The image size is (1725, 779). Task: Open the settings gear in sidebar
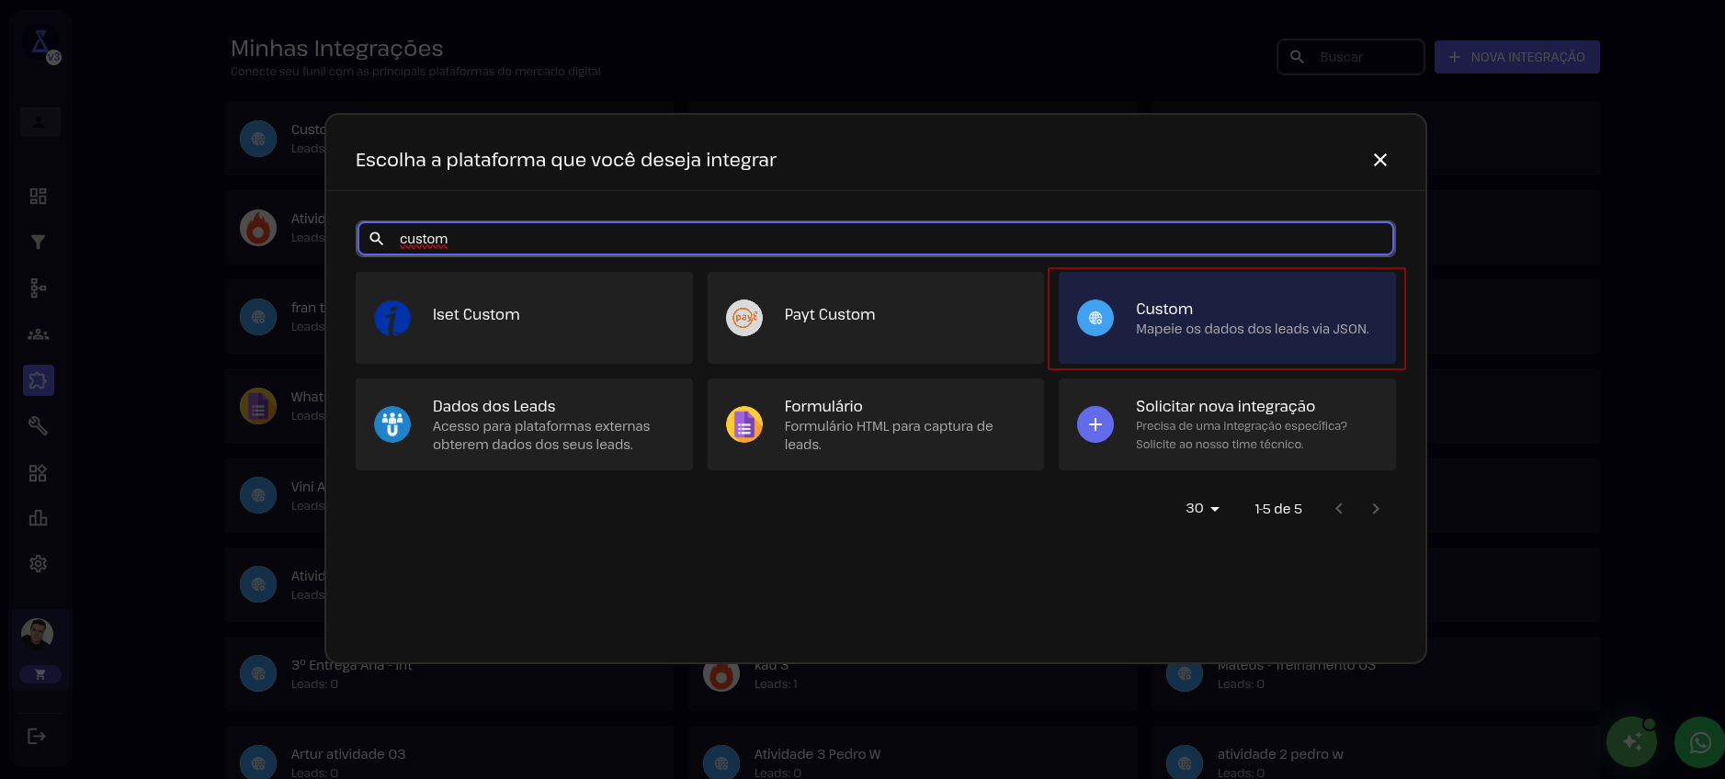tap(38, 564)
